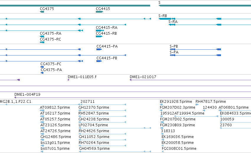Click the 100059 EST label
The image size is (251, 153).
[x=227, y=119]
